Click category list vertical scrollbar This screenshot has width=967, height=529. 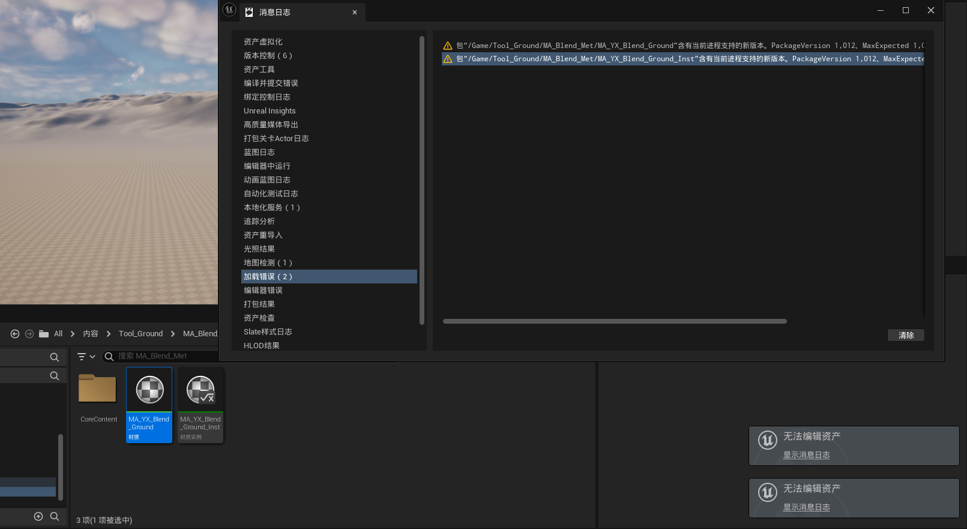tap(421, 180)
